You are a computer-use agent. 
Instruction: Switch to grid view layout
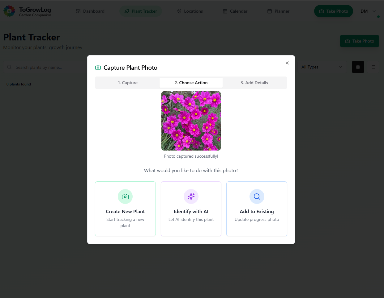[x=358, y=67]
